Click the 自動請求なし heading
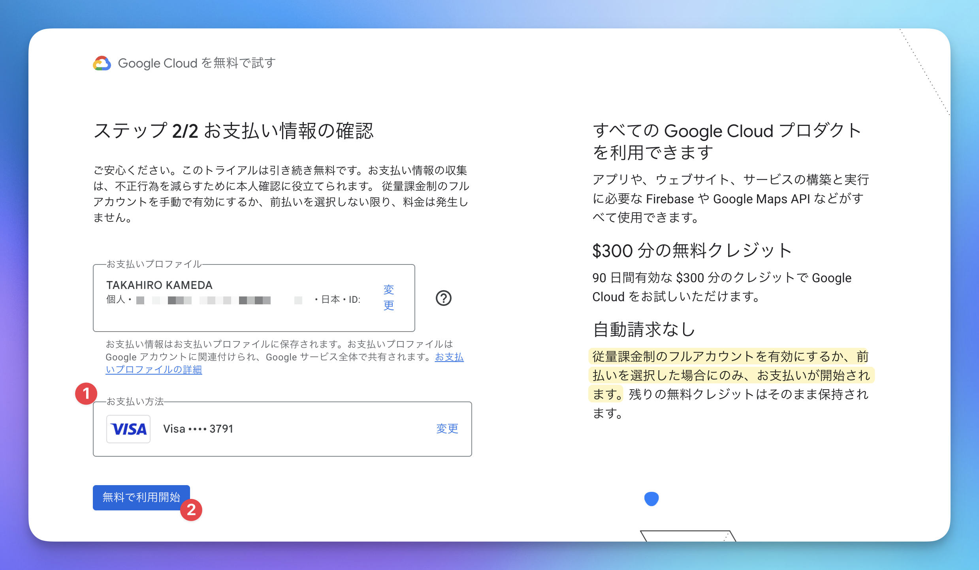This screenshot has width=979, height=570. click(x=644, y=329)
